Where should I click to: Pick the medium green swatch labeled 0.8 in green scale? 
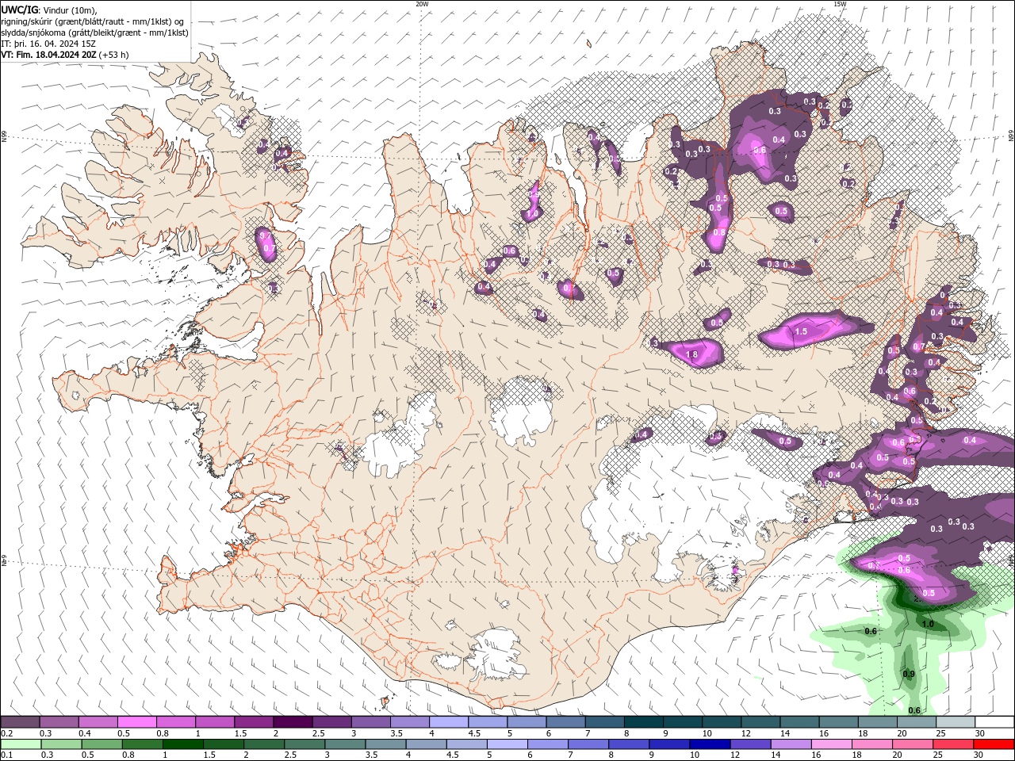(x=143, y=744)
